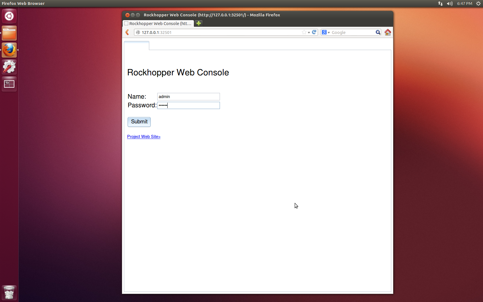Reload the page with the refresh icon
This screenshot has height=302, width=483.
[314, 32]
